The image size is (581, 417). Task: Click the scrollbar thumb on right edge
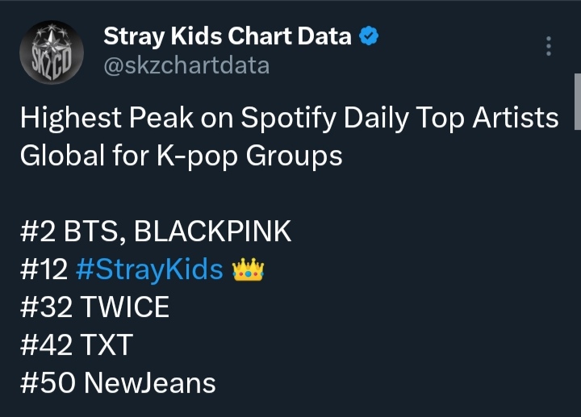577,102
